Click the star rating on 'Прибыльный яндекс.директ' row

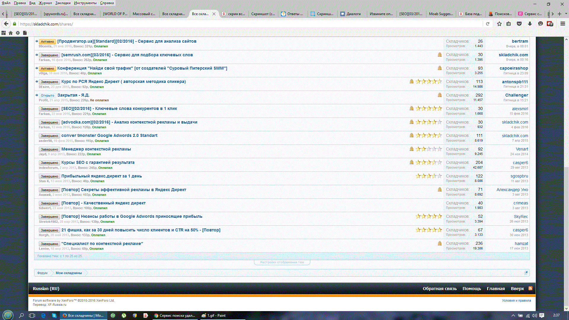429,176
